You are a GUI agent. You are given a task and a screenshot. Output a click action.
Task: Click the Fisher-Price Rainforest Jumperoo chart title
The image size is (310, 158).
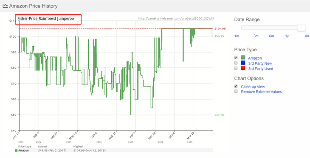pos(46,19)
